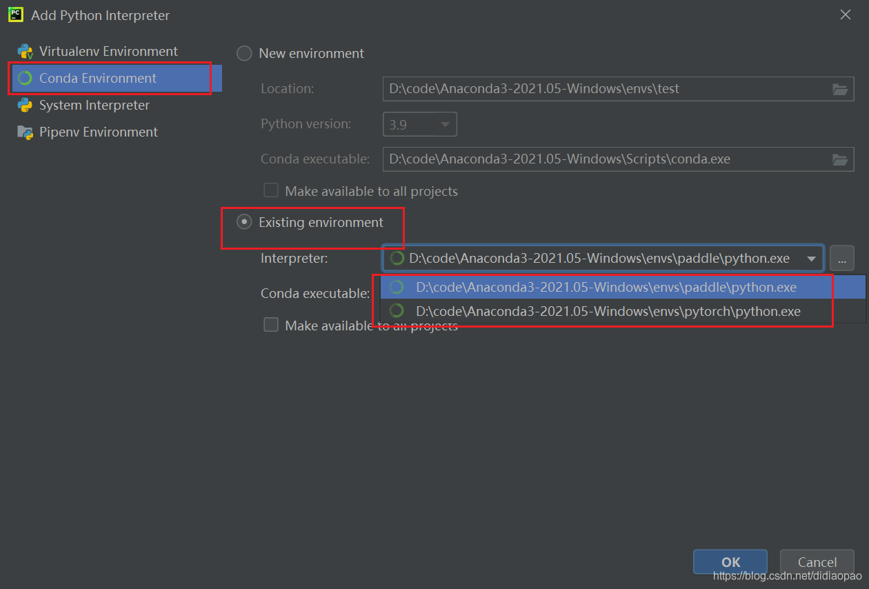Click the browse folder icon for Location

839,89
